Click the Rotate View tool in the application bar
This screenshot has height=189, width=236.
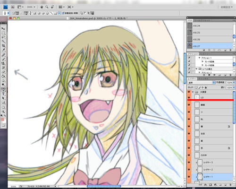pyautogui.click(x=52, y=7)
